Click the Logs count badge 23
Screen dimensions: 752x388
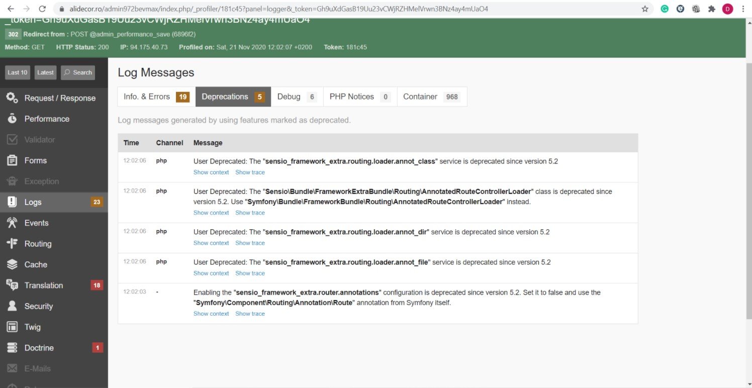(x=97, y=202)
